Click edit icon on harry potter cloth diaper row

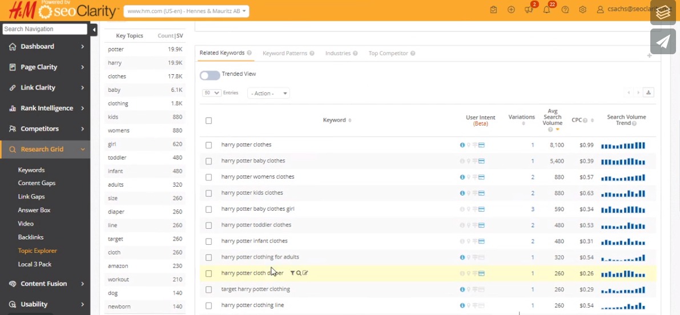click(305, 273)
